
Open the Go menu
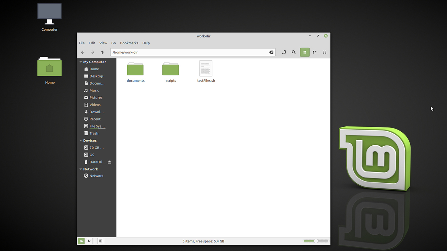click(114, 43)
